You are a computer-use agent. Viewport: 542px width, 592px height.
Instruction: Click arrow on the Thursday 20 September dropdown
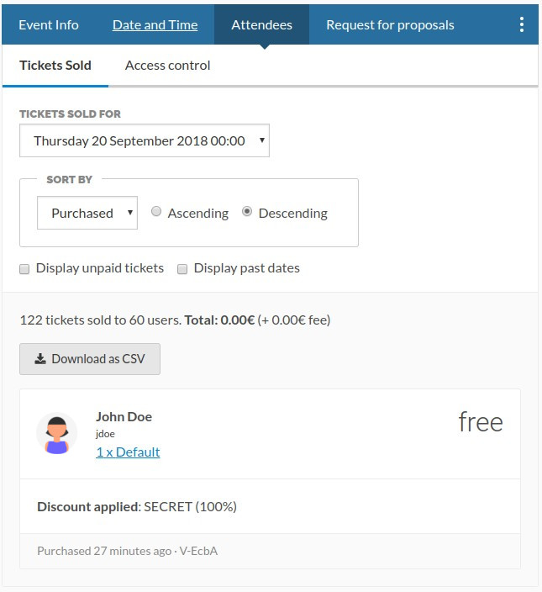coord(262,140)
